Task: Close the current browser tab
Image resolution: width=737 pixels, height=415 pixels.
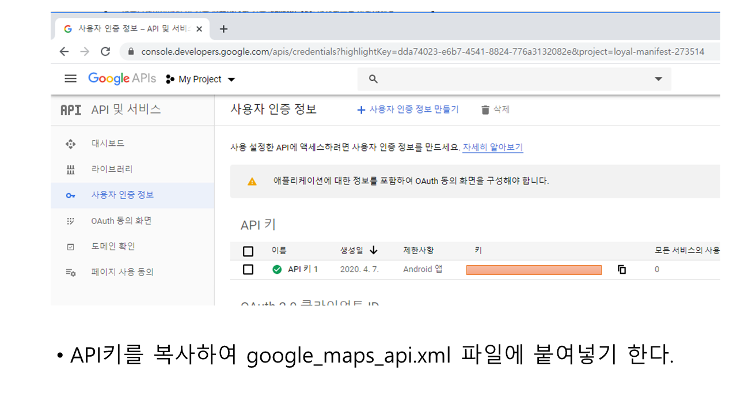Action: pos(199,29)
